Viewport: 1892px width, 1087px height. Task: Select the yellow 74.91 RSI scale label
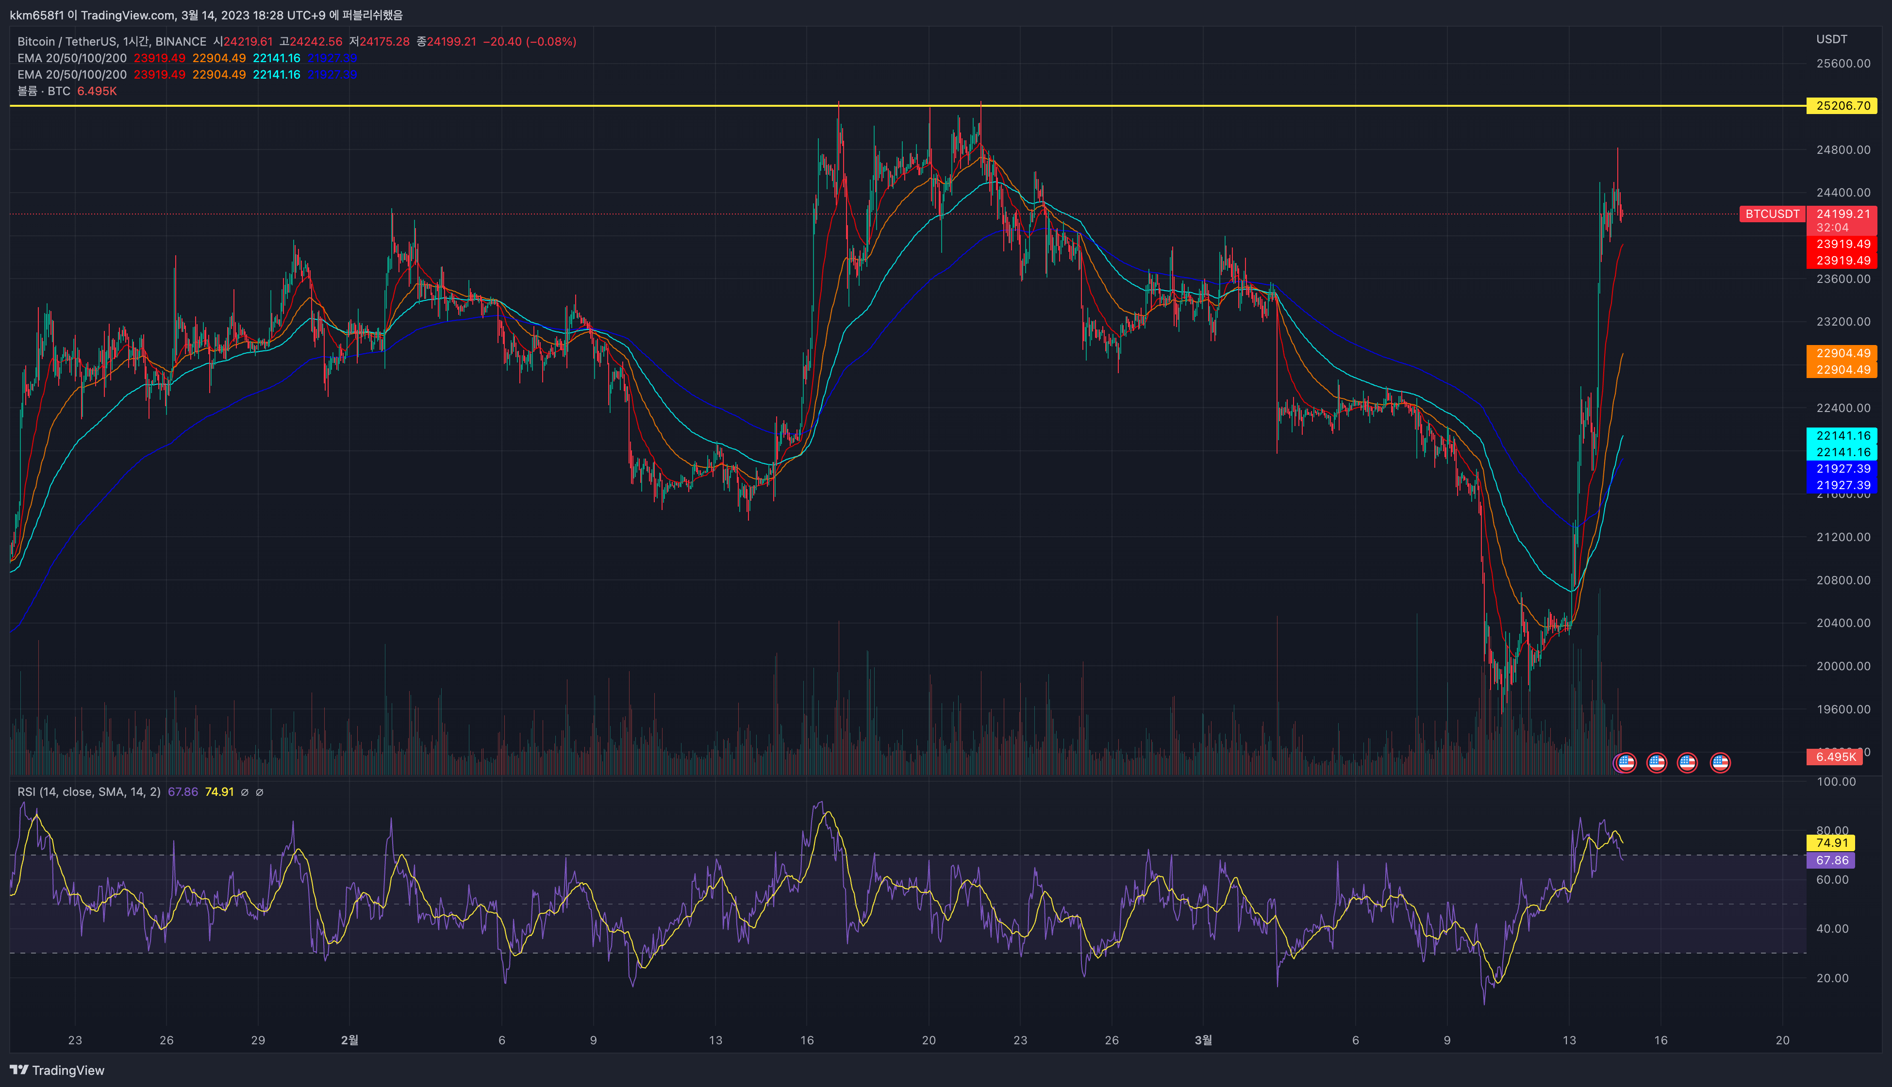point(1831,843)
